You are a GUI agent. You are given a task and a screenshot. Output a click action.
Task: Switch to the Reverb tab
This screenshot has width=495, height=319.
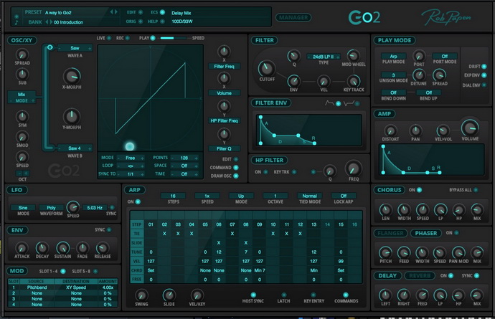420,276
